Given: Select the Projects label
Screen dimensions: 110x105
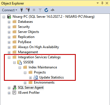Looking at the screenshot, I should (40, 72).
